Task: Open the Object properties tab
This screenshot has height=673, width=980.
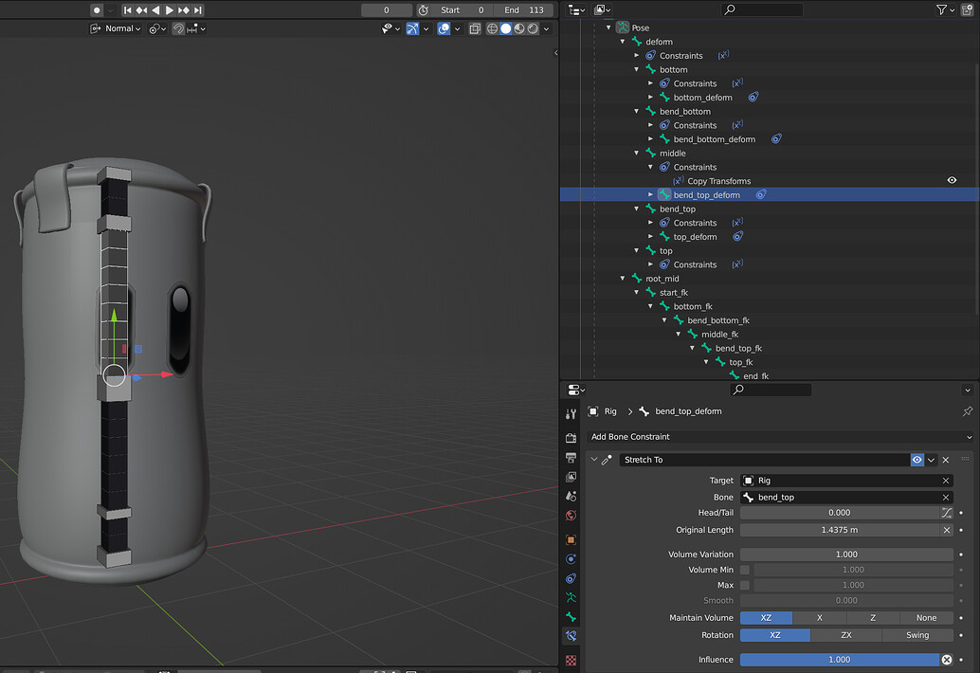Action: click(x=571, y=539)
